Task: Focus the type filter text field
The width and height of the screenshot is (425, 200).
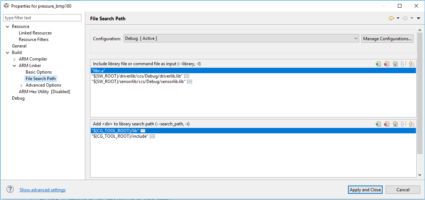Action: click(42, 18)
